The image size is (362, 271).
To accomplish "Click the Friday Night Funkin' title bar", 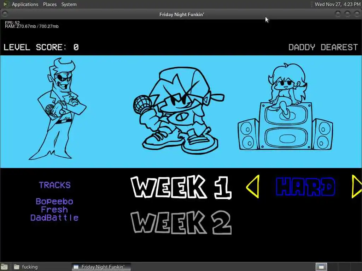I will (x=181, y=14).
